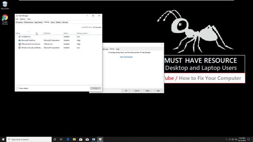Select Startup tab in System Configuration
This screenshot has height=142, width=253.
[112, 49]
